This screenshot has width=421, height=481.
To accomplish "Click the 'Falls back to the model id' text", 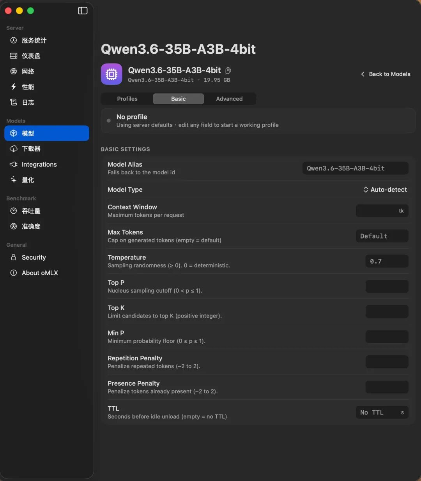I will pyautogui.click(x=141, y=172).
